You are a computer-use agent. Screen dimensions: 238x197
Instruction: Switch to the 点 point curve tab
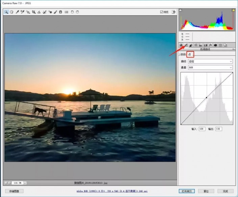190,54
